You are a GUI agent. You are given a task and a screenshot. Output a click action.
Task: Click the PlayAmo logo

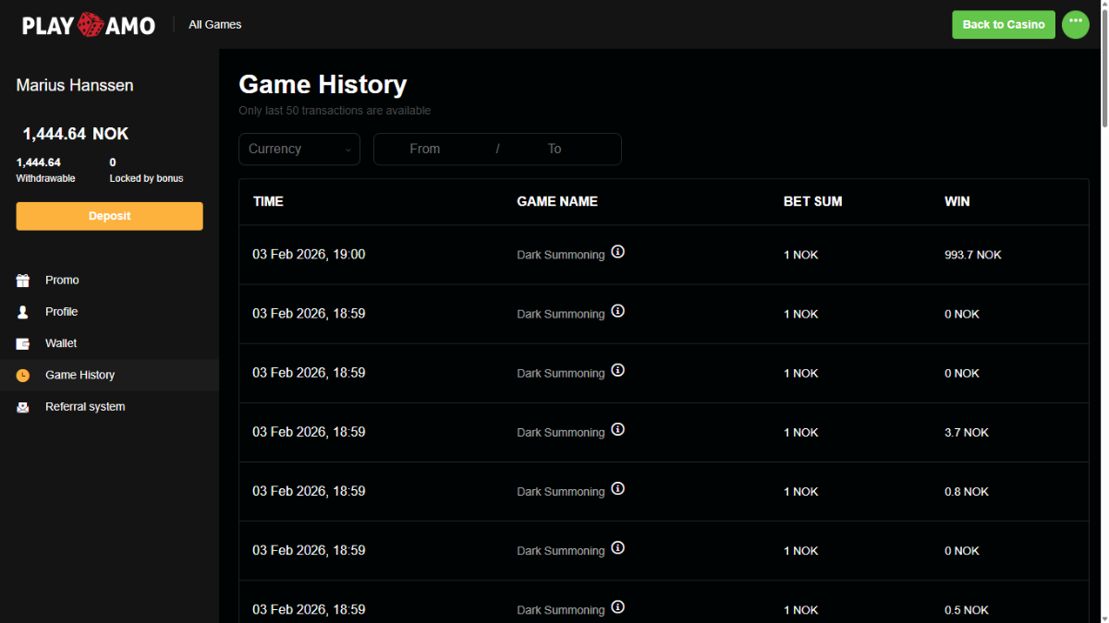coord(89,25)
